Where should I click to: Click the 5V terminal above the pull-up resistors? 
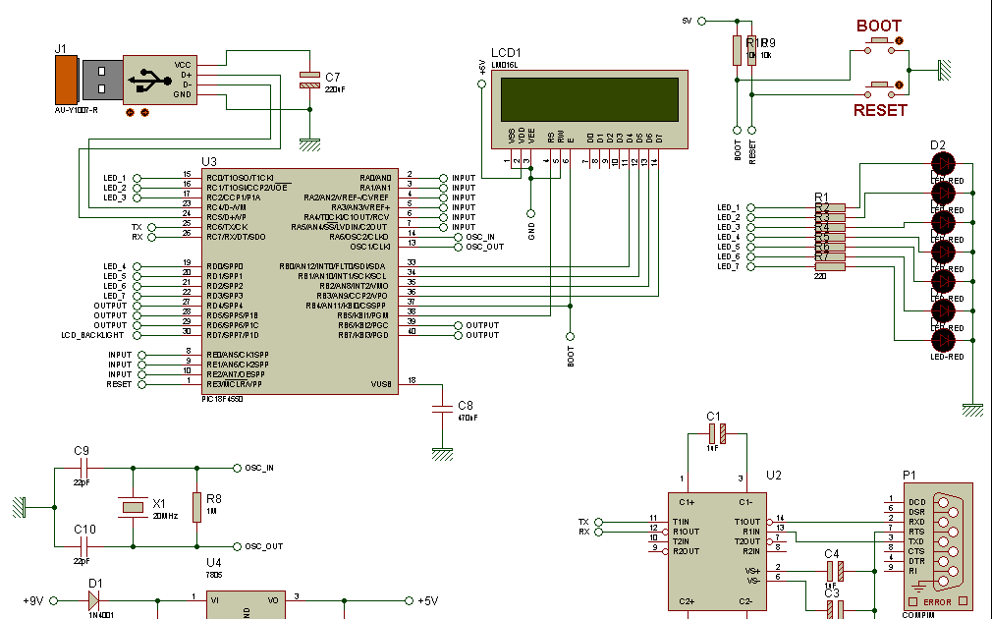[x=701, y=21]
